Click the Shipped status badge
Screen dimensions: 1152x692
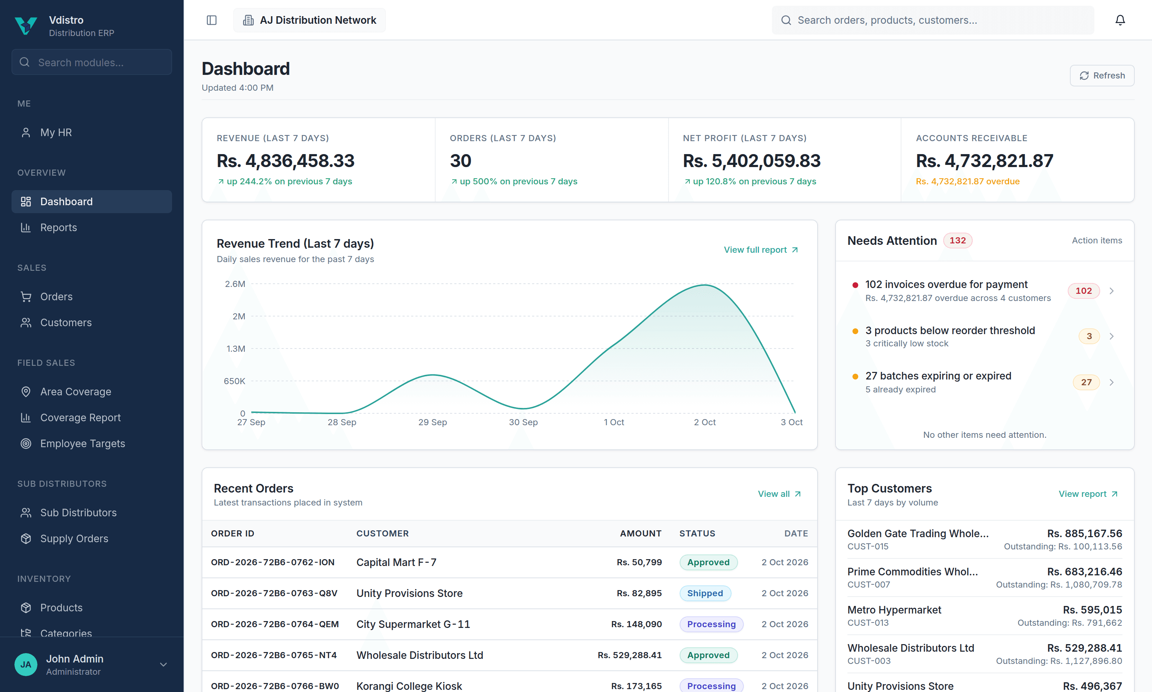705,593
